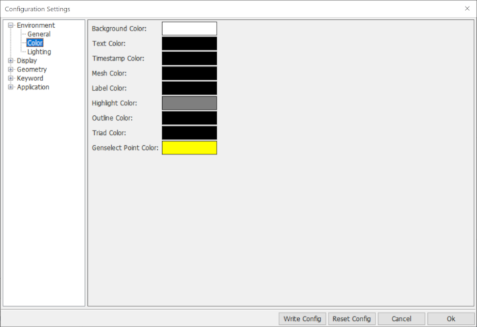Click the Triad Color label

(109, 133)
